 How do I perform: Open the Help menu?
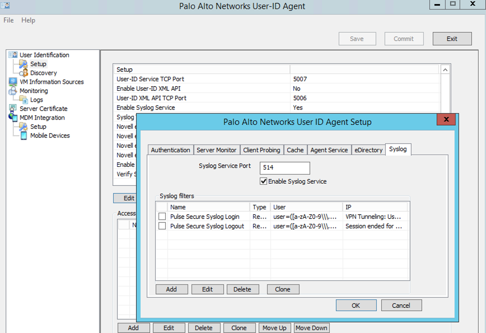28,20
